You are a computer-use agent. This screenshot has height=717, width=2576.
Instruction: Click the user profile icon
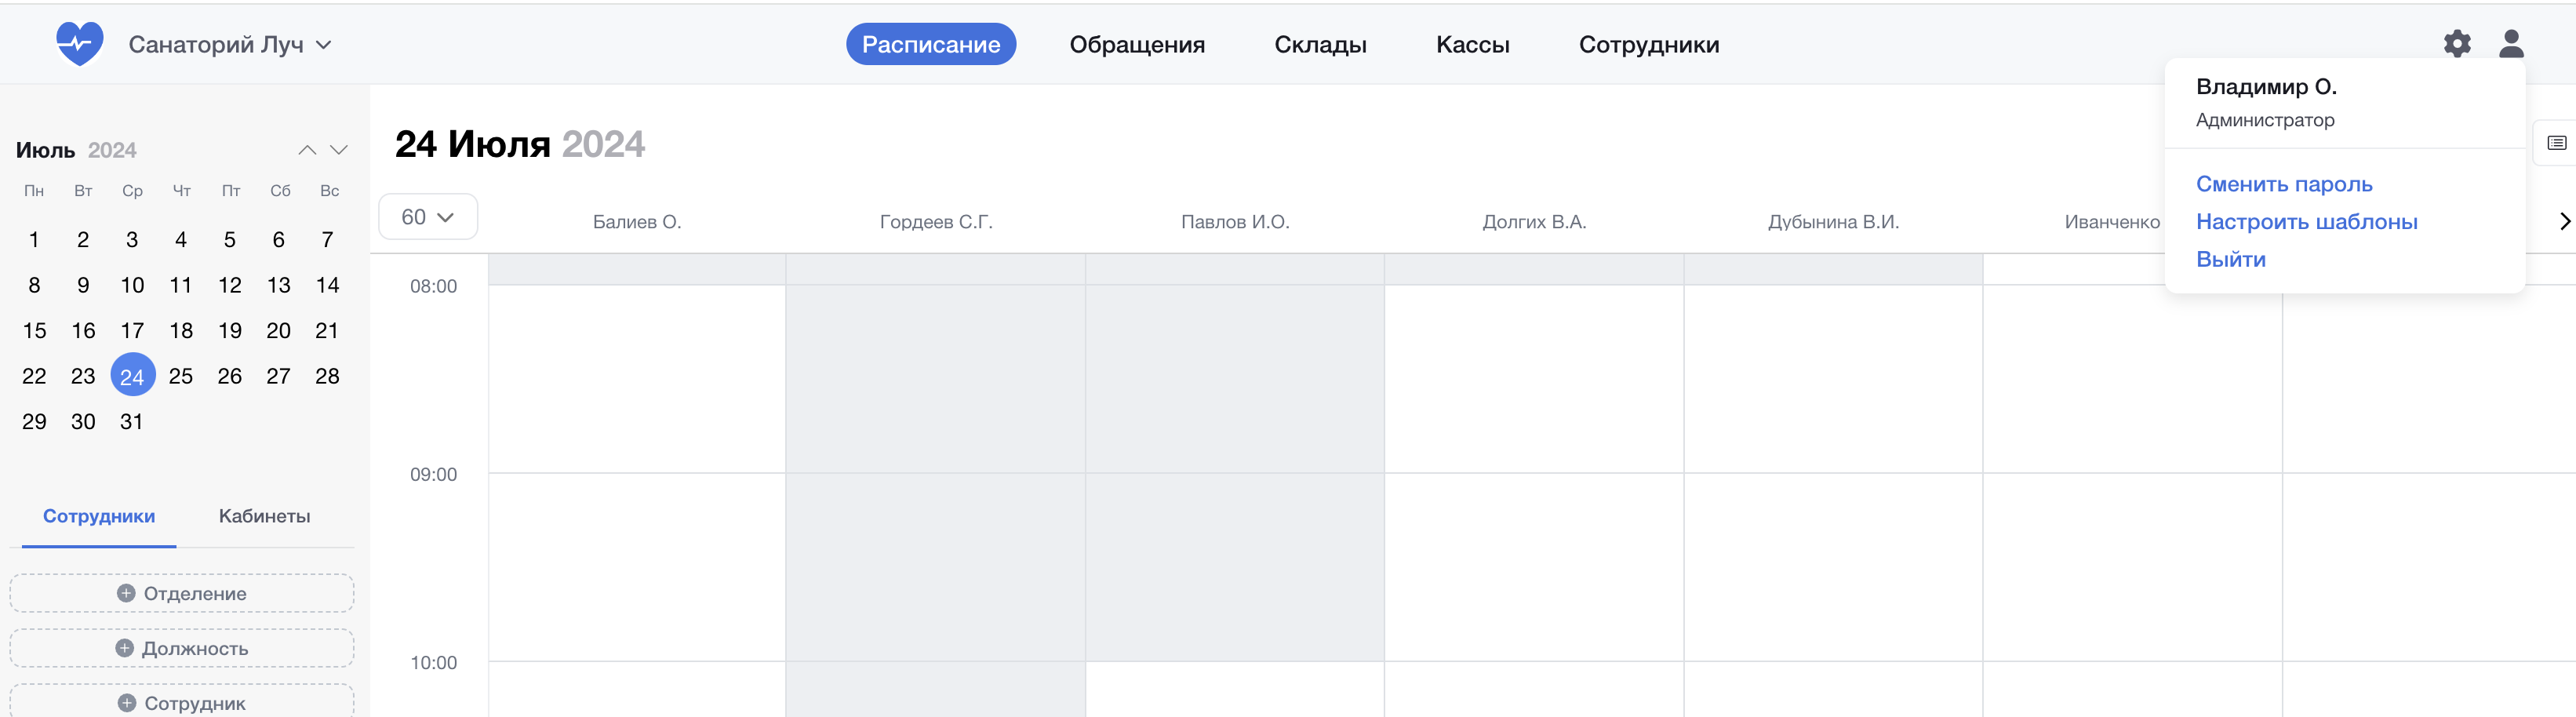(2510, 44)
